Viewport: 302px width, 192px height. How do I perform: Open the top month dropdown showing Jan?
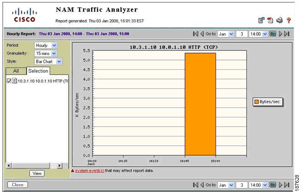(x=226, y=34)
